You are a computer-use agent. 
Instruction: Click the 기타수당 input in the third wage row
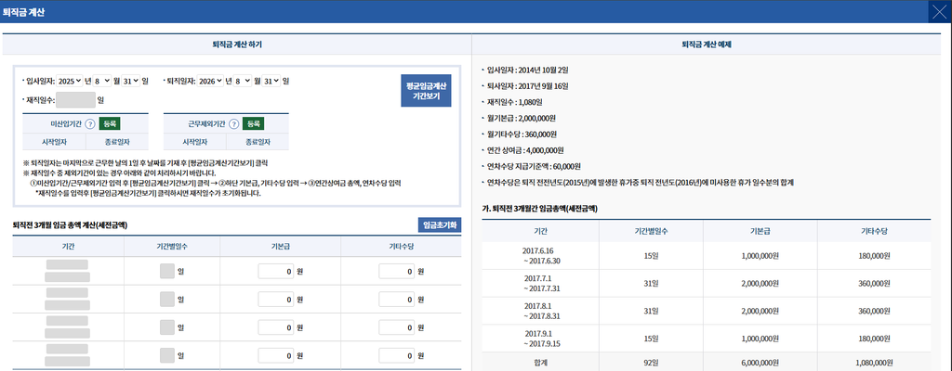(x=397, y=327)
